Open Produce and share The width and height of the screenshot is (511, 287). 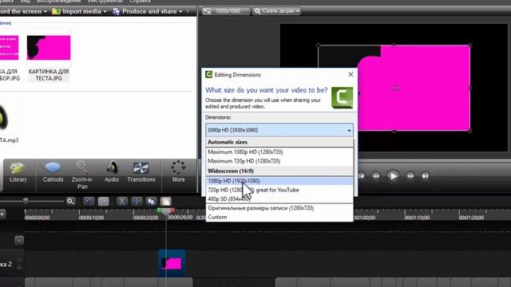point(147,11)
